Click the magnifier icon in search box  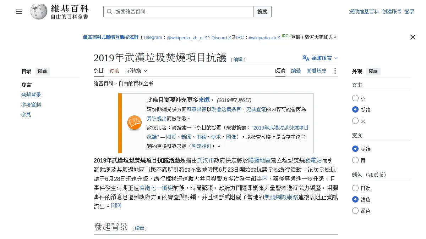[x=109, y=12]
